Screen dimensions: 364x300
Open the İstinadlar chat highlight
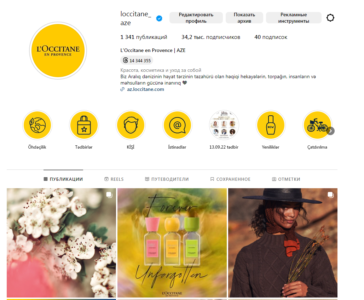point(177,125)
